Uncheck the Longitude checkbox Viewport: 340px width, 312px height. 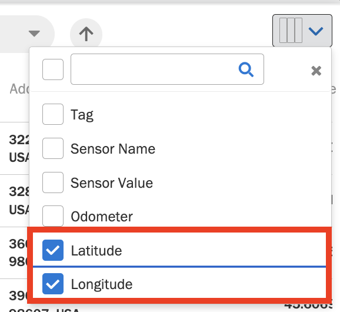tap(53, 284)
